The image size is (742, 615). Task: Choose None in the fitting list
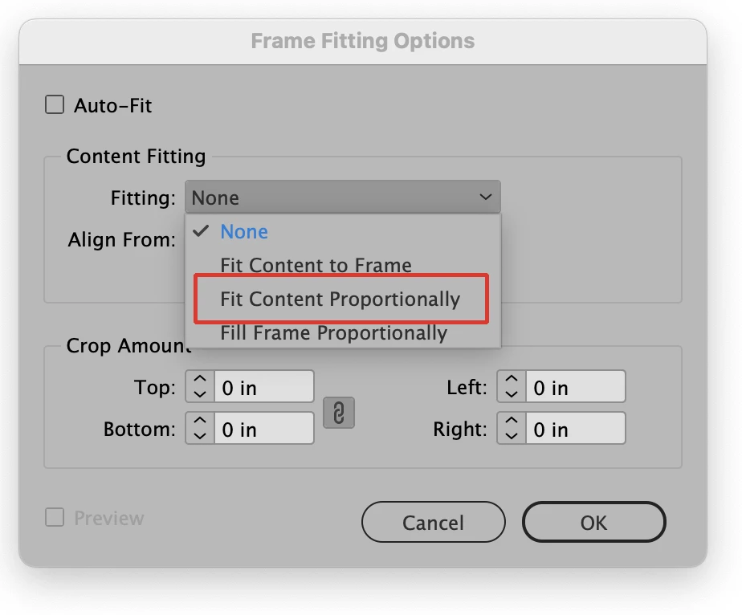tap(244, 232)
